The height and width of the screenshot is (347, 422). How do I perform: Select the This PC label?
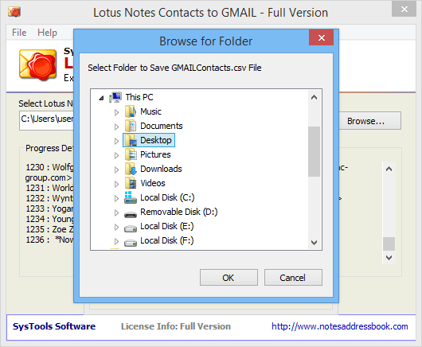pos(139,97)
